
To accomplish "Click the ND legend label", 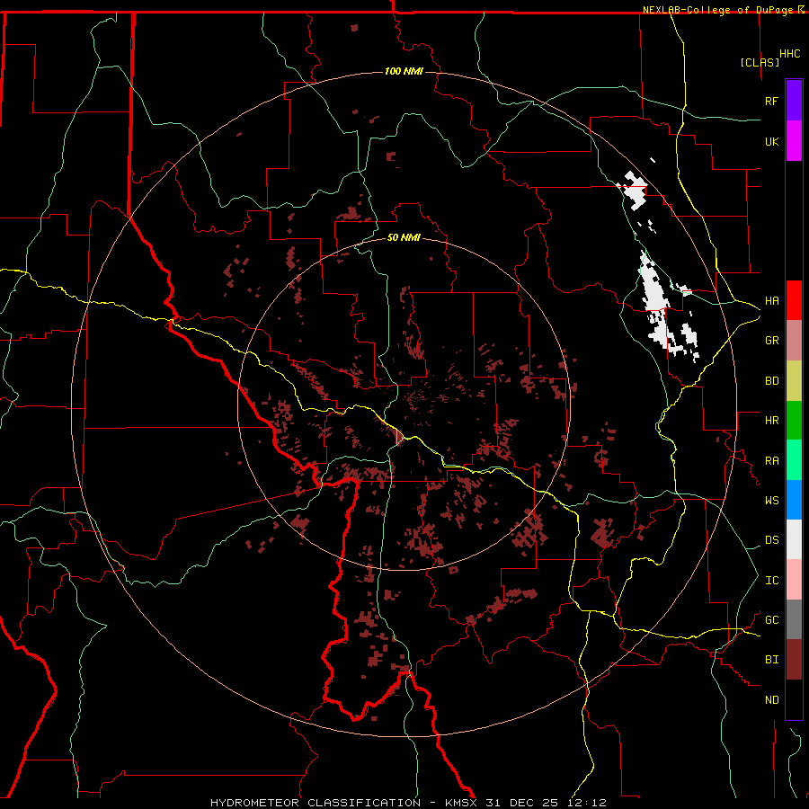I will [x=772, y=700].
